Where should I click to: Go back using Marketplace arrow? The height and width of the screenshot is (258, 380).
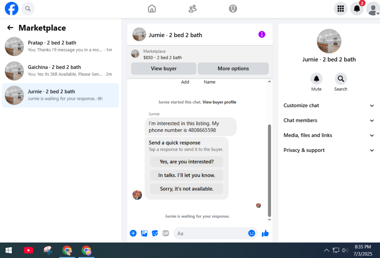tap(10, 28)
